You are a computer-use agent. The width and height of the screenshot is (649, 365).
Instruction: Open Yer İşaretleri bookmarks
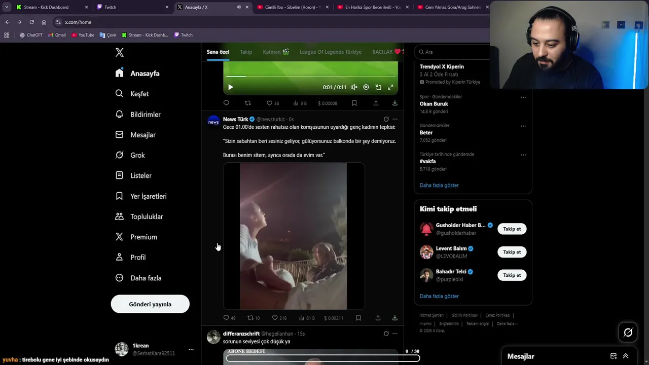[x=141, y=196]
